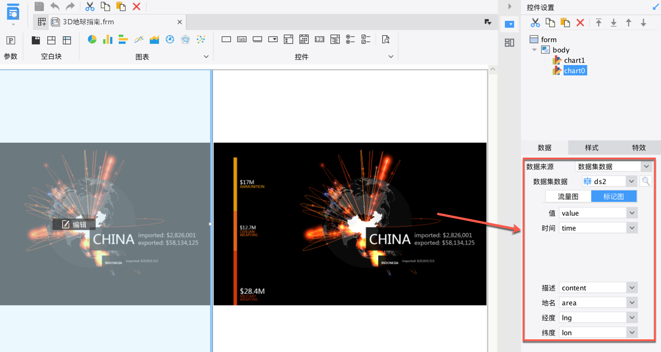
Task: Select the date picker widget icon
Action: point(303,39)
